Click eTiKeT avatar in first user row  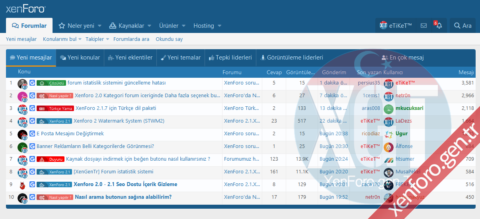(388, 83)
